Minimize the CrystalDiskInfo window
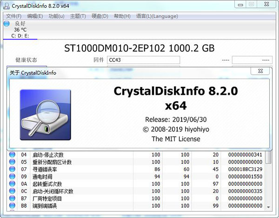Screen dimensions: 279x218 pyautogui.click(x=240, y=5)
